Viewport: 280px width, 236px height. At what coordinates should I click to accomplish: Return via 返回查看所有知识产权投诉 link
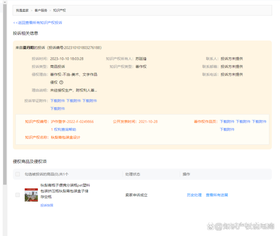(38, 23)
